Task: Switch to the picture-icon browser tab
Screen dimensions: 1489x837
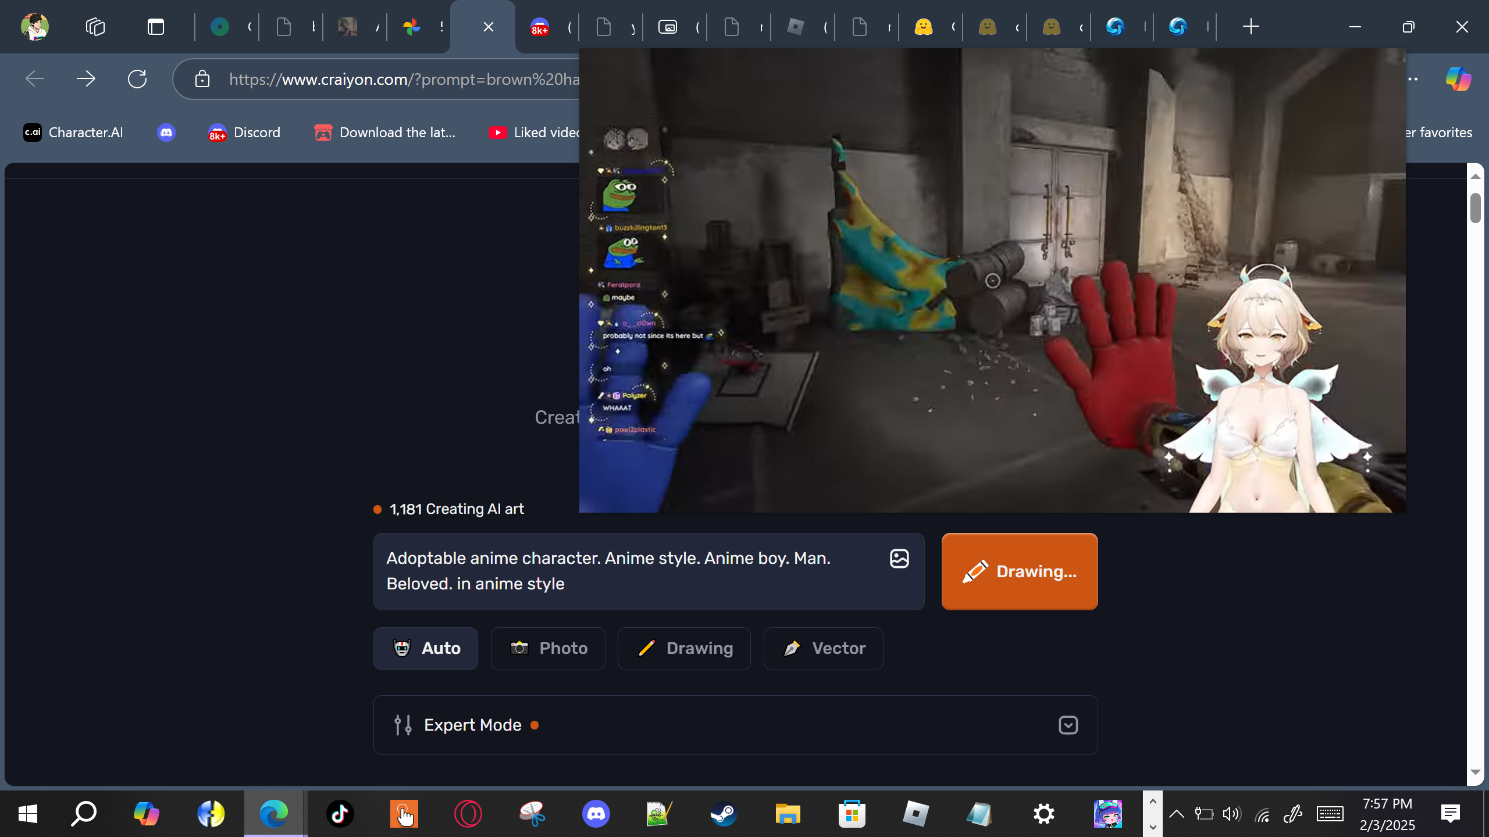Action: coord(675,27)
